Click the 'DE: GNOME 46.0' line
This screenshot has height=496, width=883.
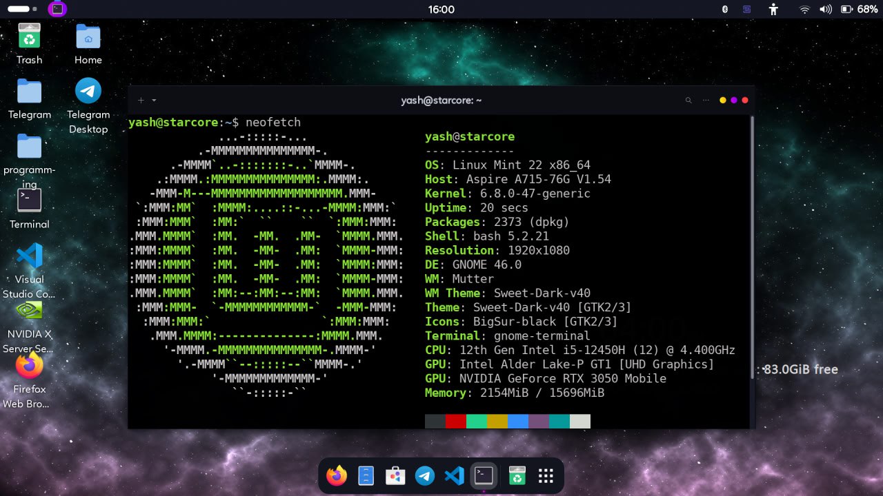(x=473, y=265)
